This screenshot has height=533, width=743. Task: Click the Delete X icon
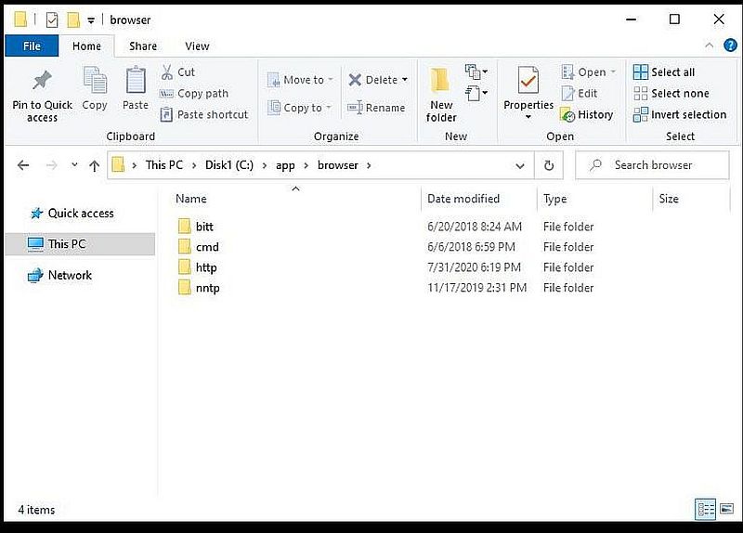pyautogui.click(x=355, y=80)
